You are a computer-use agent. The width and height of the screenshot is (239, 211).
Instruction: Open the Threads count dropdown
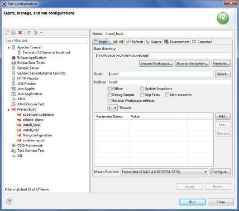click(113, 108)
